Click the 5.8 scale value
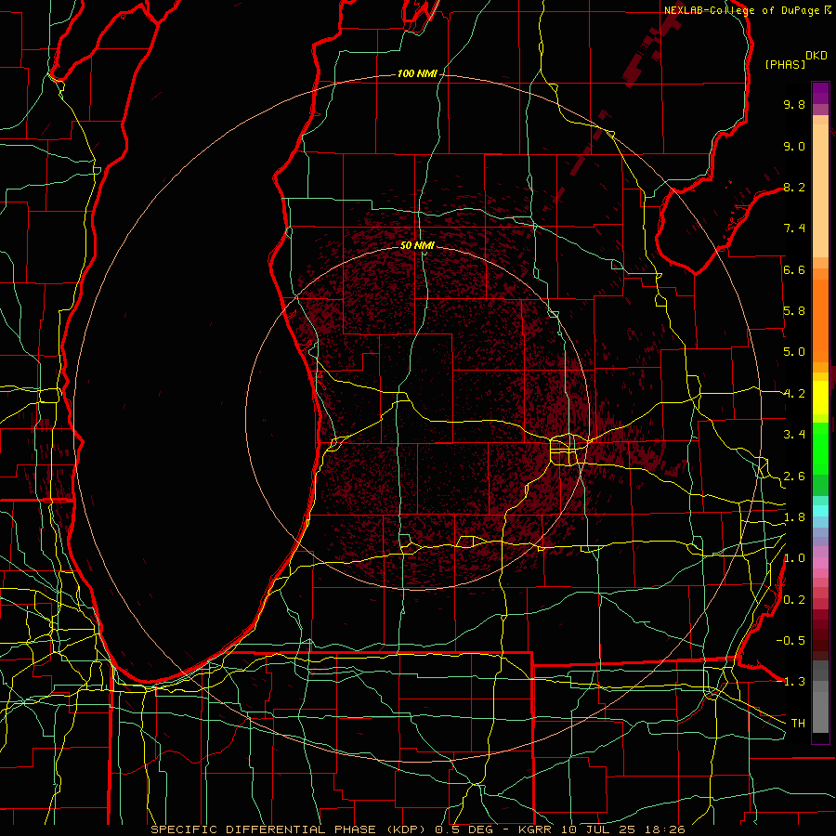The width and height of the screenshot is (836, 836). pos(794,311)
